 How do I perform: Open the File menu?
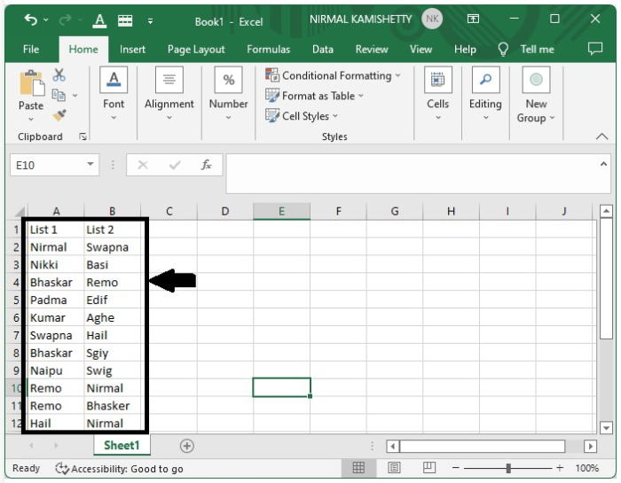click(31, 50)
